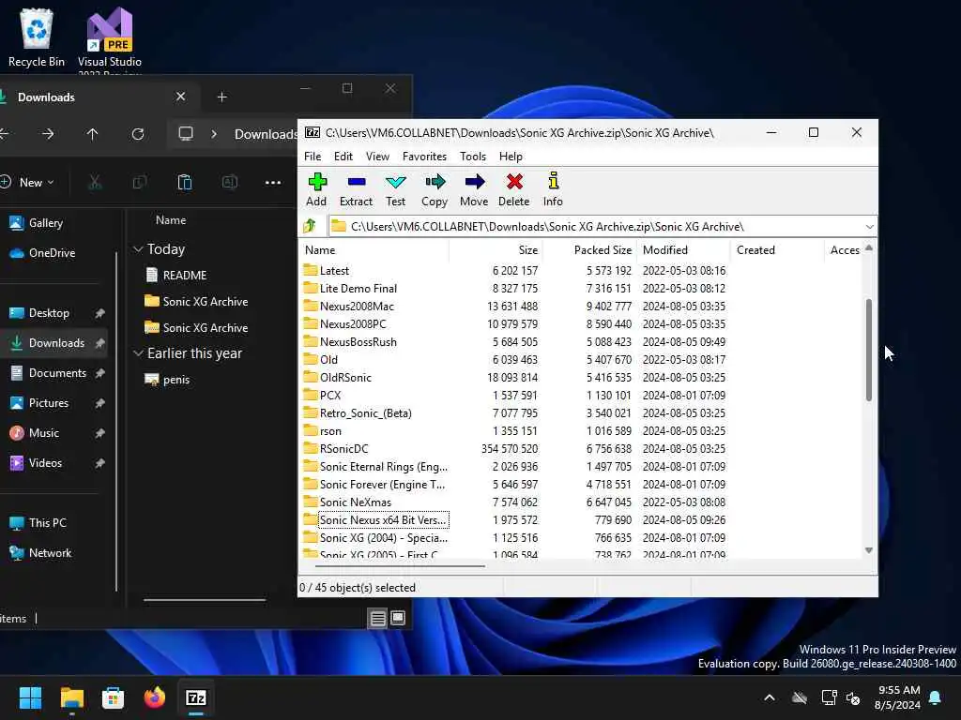Open the See more (…) menu in Explorer

[x=273, y=182]
